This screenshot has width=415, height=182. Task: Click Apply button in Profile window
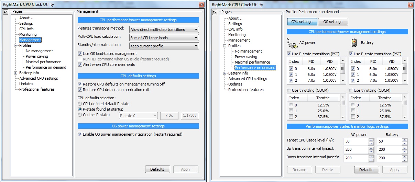coord(395,170)
